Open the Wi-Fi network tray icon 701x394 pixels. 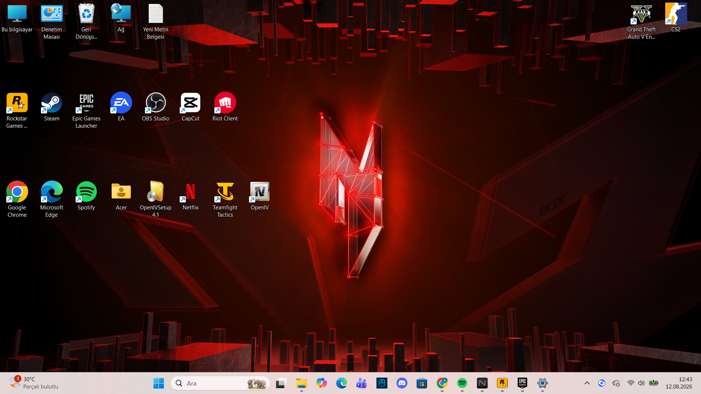pyautogui.click(x=631, y=383)
